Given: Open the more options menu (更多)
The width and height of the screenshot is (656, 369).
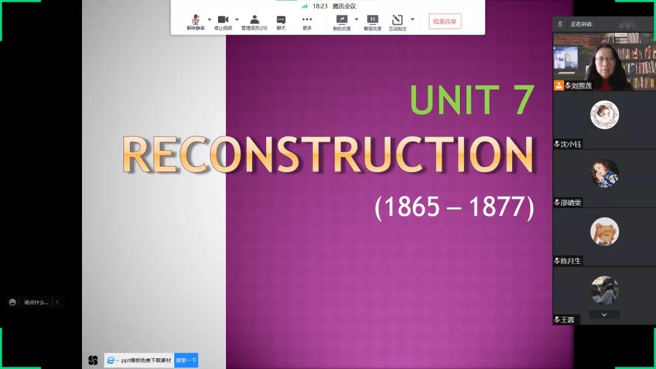Looking at the screenshot, I should coord(307,20).
